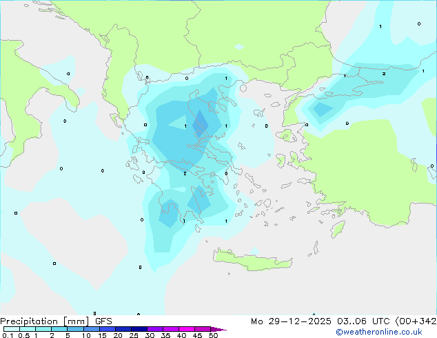
Task: Click the '30' legend scale label
Action: 150,335
